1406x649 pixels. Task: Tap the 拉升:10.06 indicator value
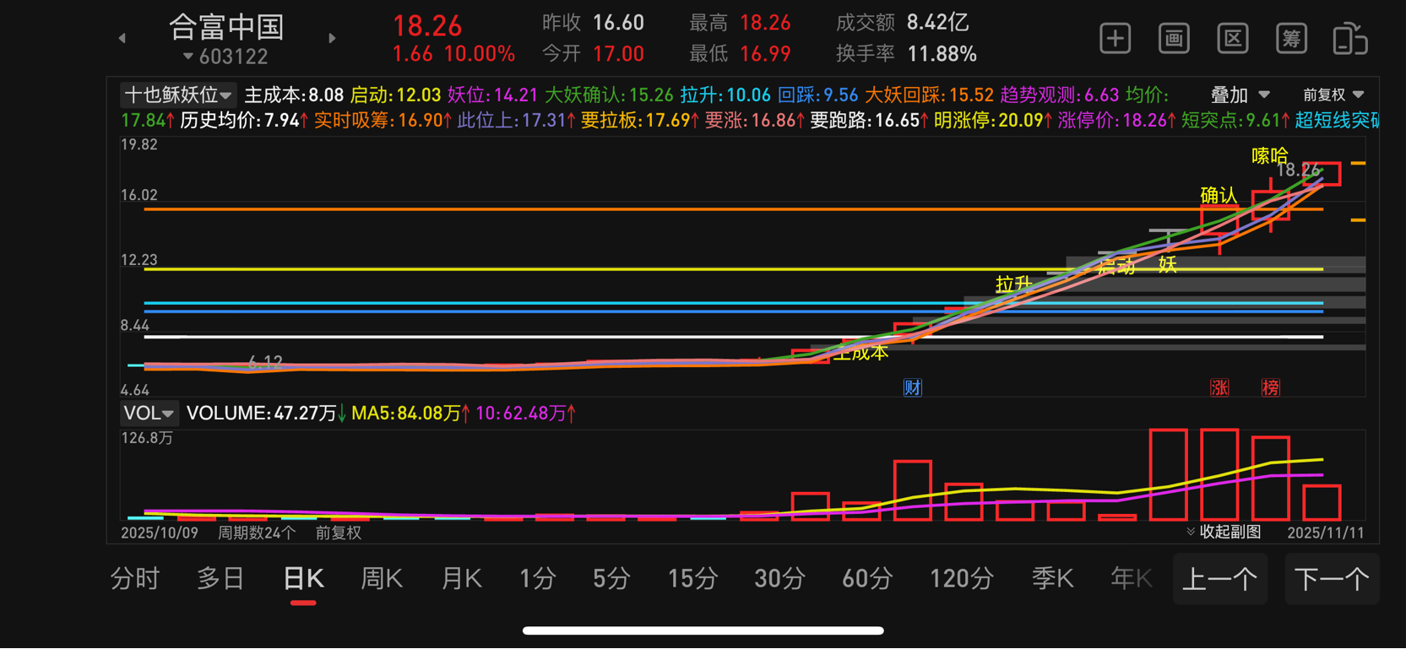point(725,95)
